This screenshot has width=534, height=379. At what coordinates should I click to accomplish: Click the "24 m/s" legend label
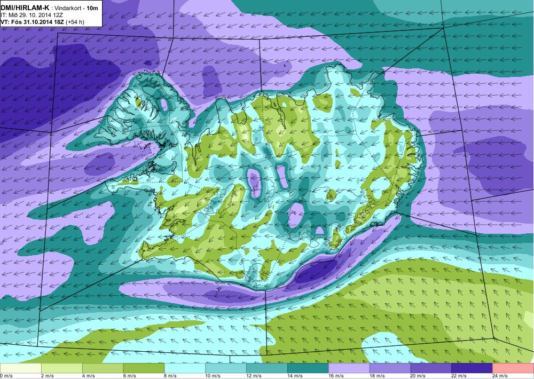click(x=500, y=376)
